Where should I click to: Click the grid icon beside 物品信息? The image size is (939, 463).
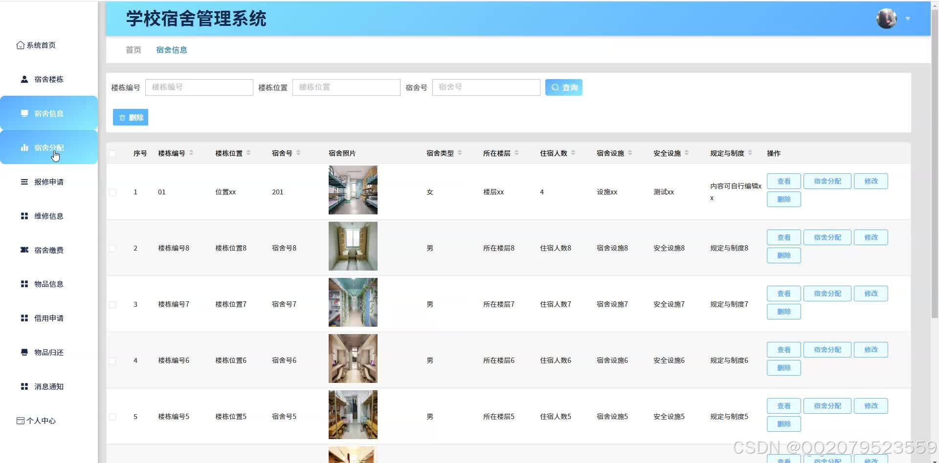click(24, 284)
